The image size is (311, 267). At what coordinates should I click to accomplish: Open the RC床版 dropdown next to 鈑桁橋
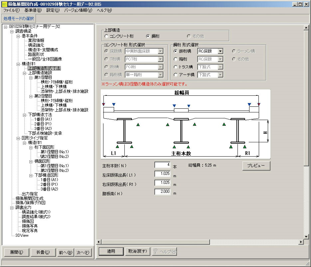[x=220, y=51]
